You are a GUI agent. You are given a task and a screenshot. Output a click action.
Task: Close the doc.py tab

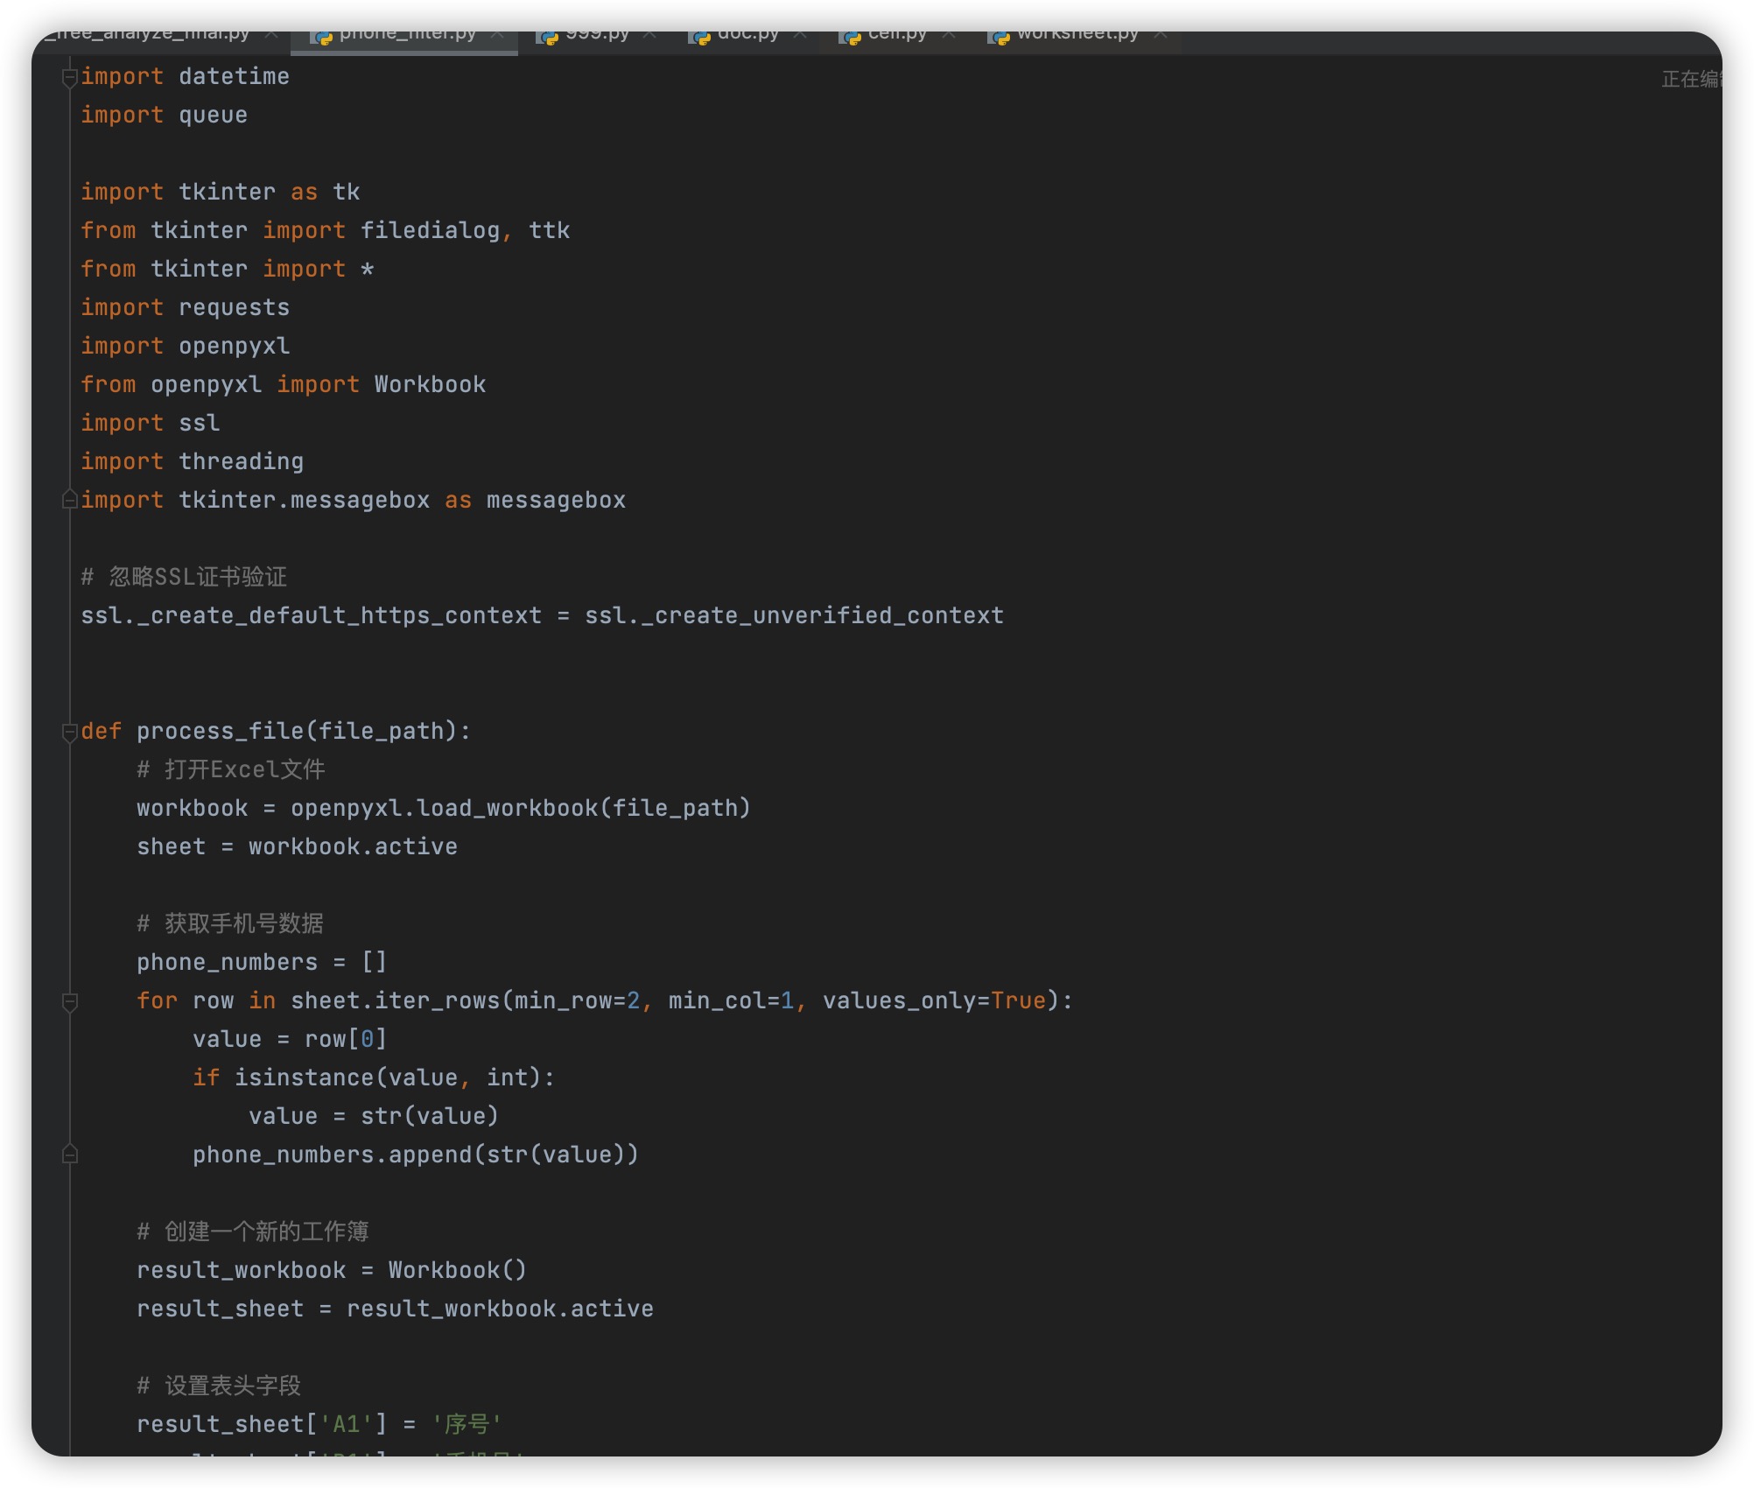coord(800,35)
